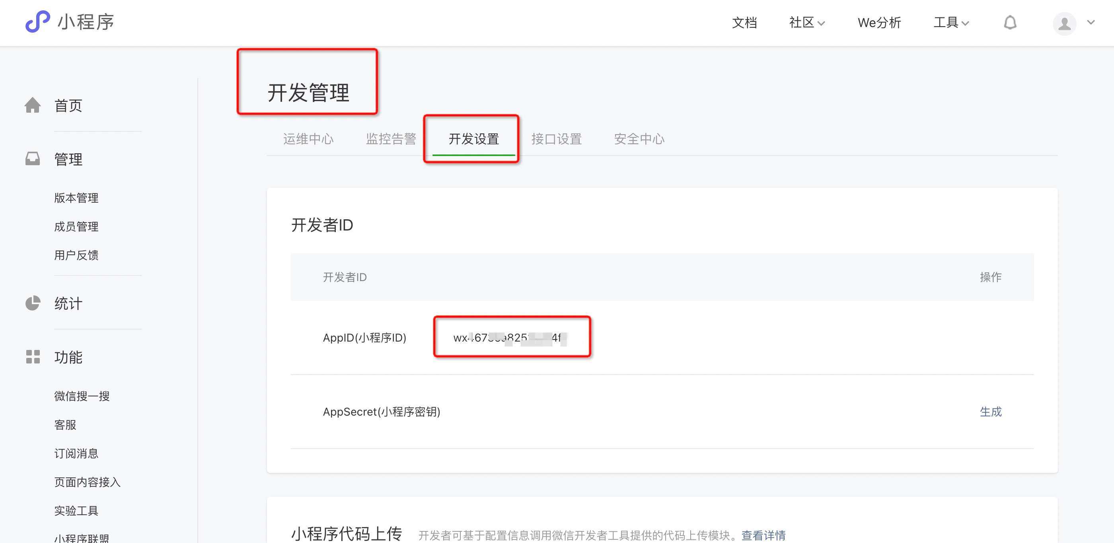1114x543 pixels.
Task: Click the user avatar icon
Action: 1065,24
